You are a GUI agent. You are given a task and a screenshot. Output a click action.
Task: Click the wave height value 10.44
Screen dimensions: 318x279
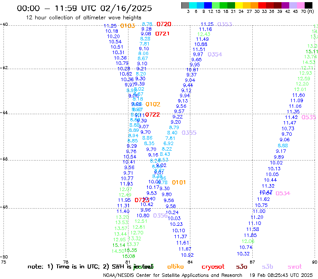[270, 180]
